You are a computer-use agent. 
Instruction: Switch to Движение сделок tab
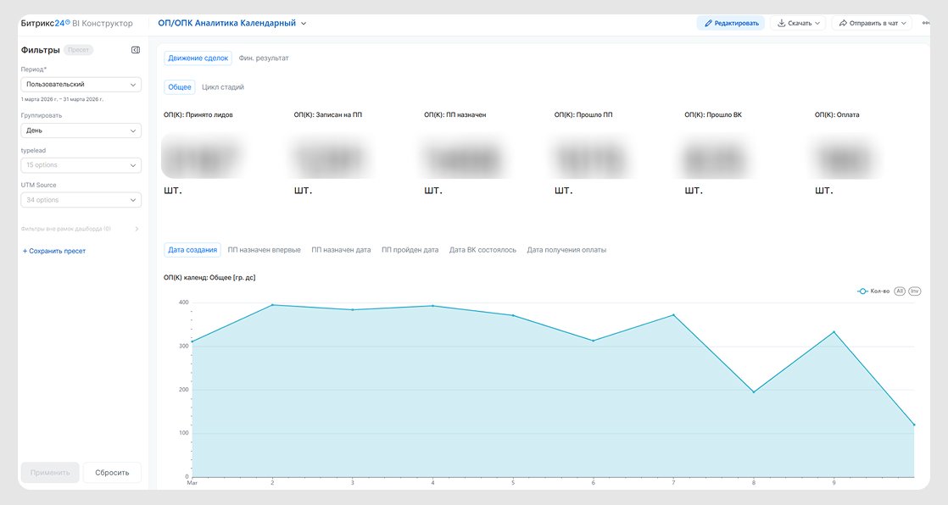click(x=198, y=58)
